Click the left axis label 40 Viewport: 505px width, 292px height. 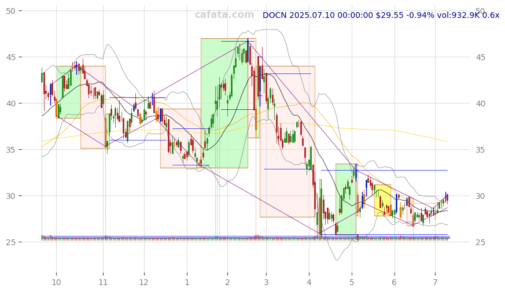[x=10, y=104]
